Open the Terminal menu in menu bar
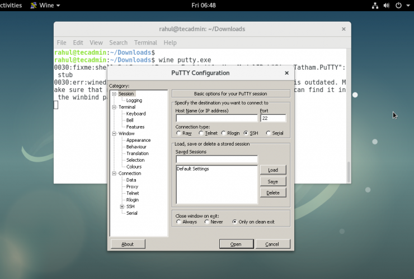This screenshot has width=414, height=279. pos(145,42)
